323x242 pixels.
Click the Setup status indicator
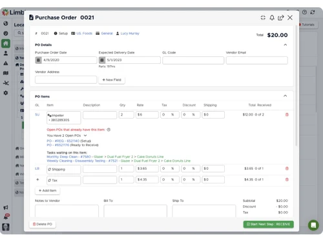tap(61, 34)
